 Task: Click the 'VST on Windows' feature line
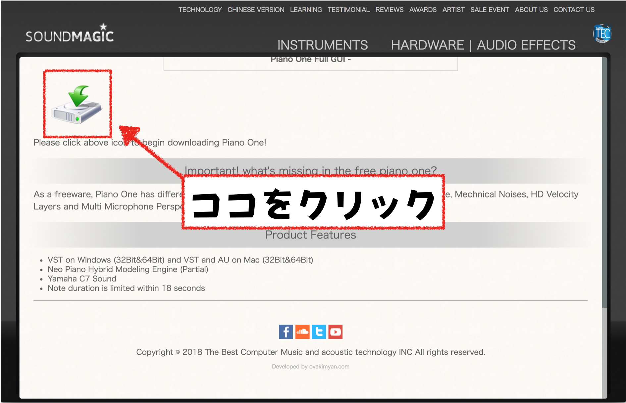pyautogui.click(x=180, y=260)
